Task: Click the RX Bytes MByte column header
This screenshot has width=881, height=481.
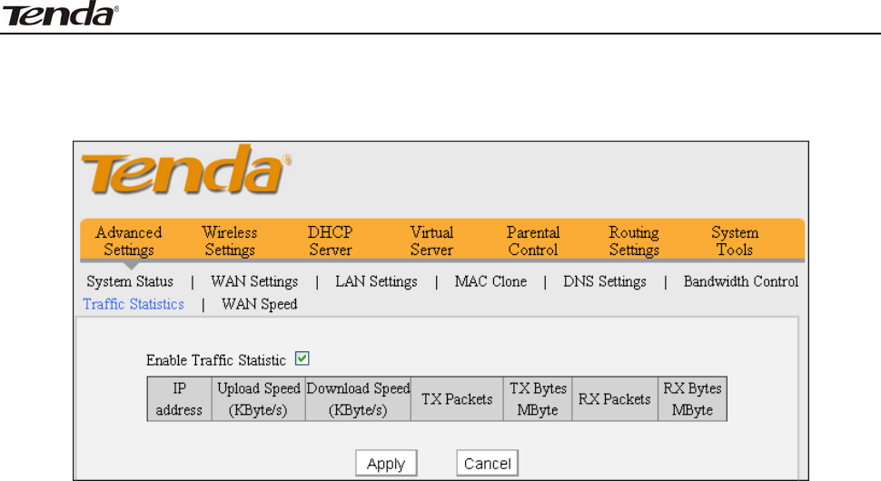Action: point(692,399)
